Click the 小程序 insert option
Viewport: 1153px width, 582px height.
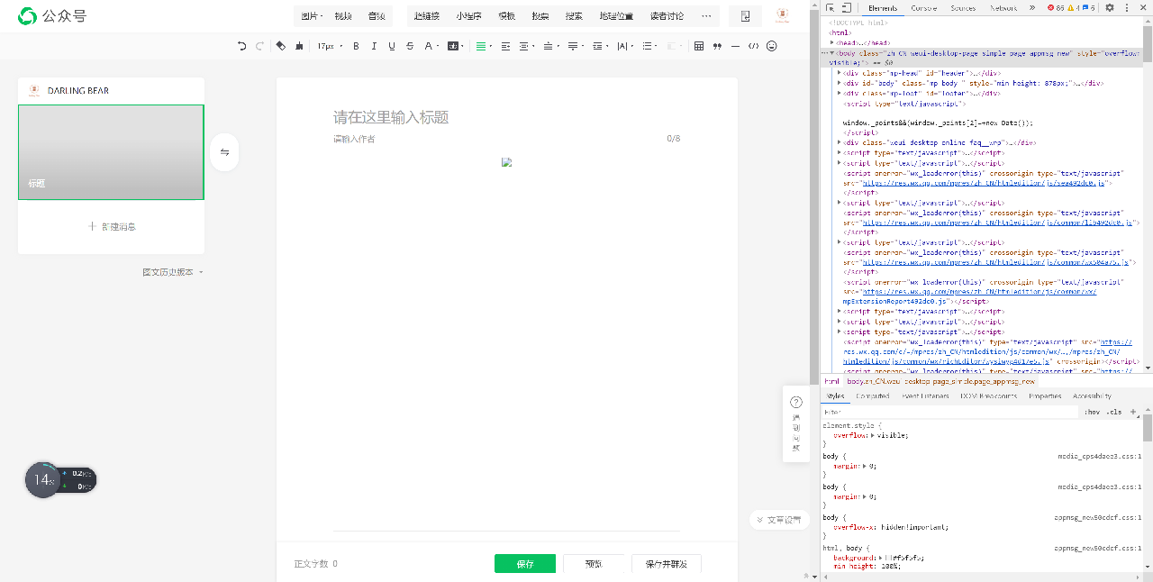coord(468,16)
